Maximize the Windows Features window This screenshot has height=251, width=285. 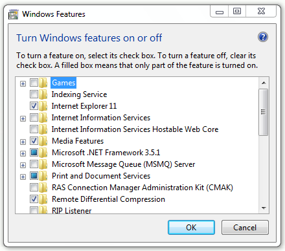point(237,12)
